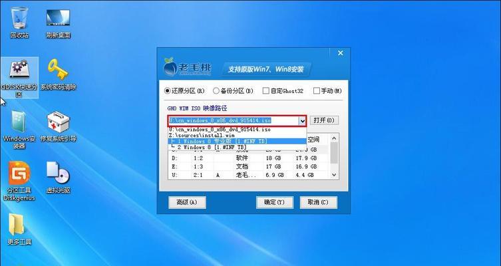Open 分区工具 Diskgenius icon

pyautogui.click(x=19, y=181)
